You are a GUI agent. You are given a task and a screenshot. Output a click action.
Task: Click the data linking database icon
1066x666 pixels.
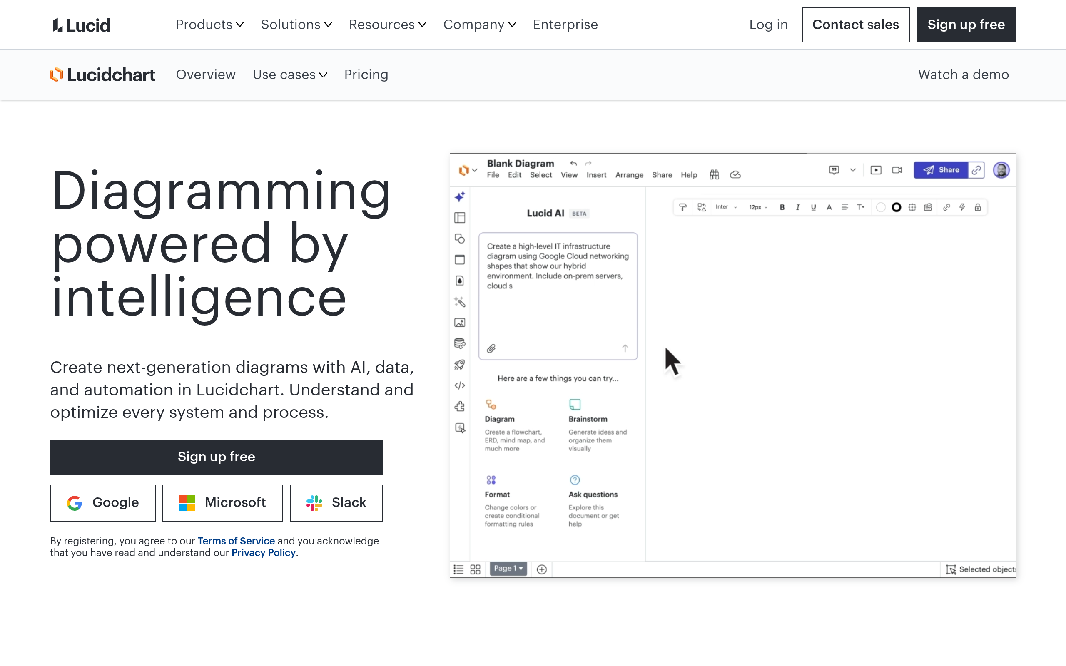coord(459,343)
